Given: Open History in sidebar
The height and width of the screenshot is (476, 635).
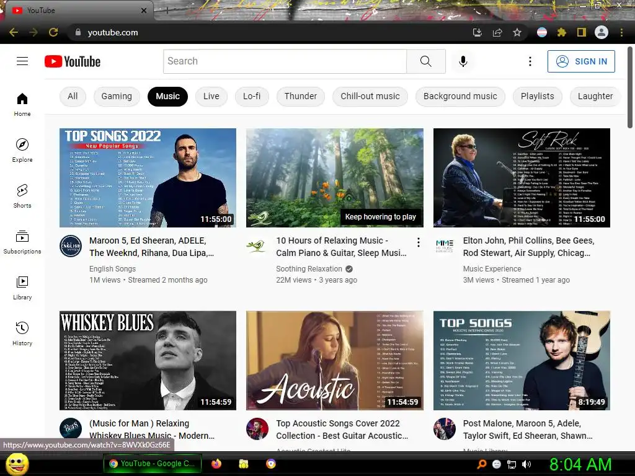Looking at the screenshot, I should tap(22, 333).
